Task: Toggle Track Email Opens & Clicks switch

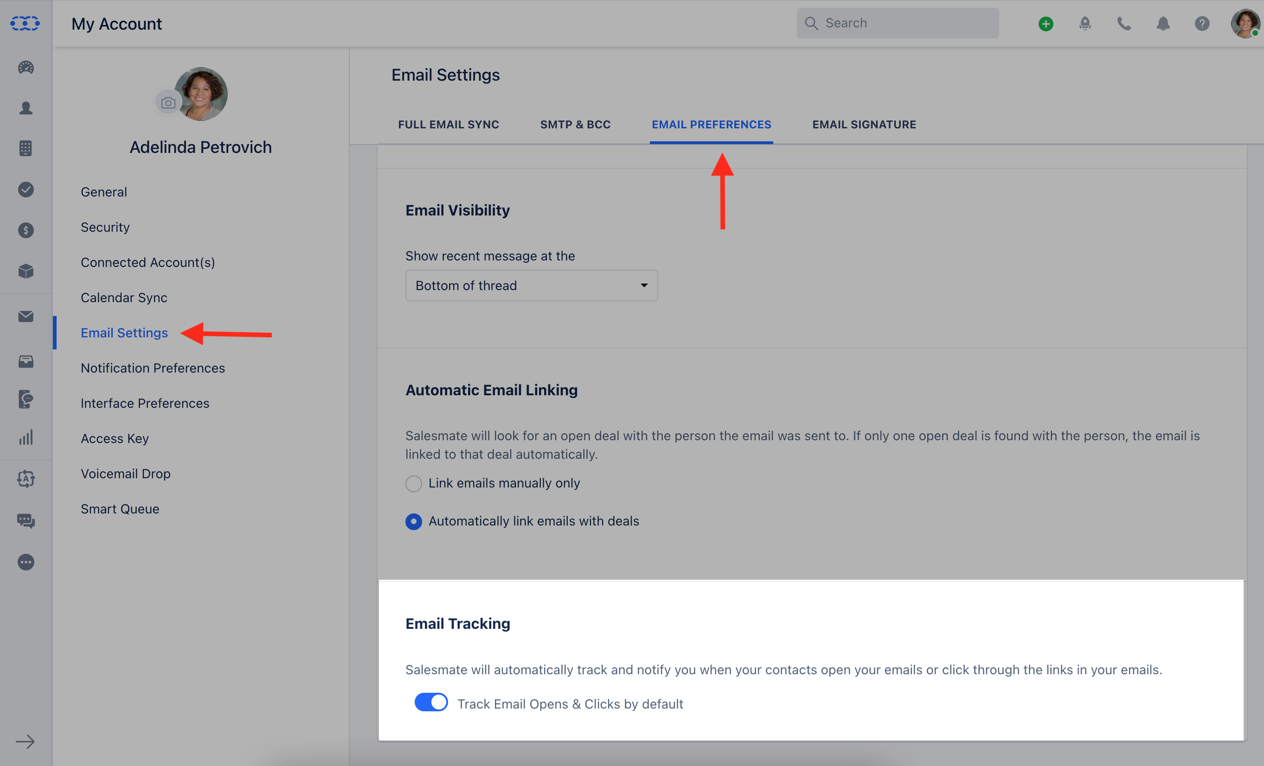Action: [431, 703]
